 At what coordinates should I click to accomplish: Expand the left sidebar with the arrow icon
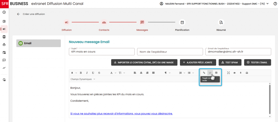pyautogui.click(x=4, y=12)
